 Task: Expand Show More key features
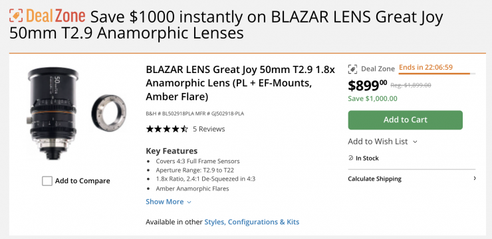click(168, 202)
